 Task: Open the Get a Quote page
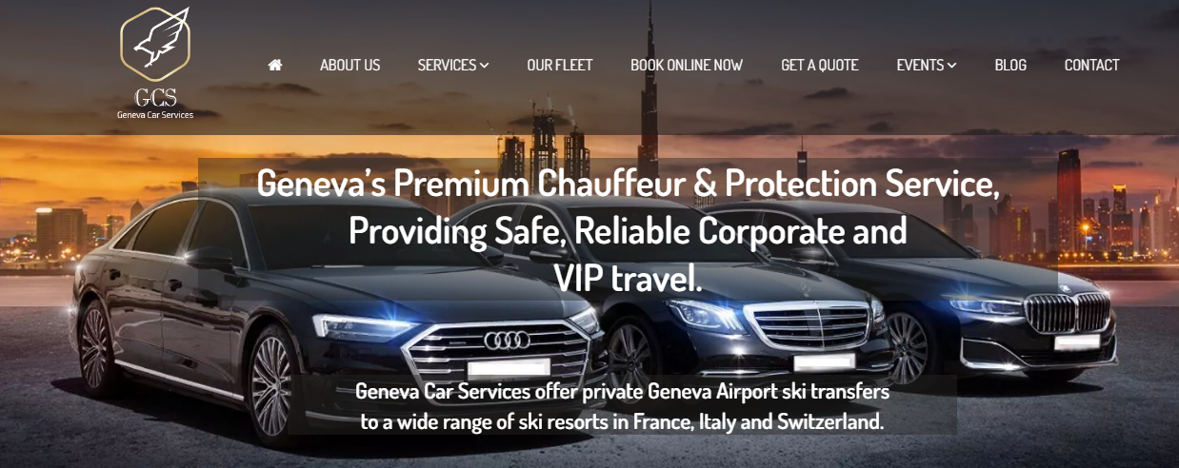820,65
